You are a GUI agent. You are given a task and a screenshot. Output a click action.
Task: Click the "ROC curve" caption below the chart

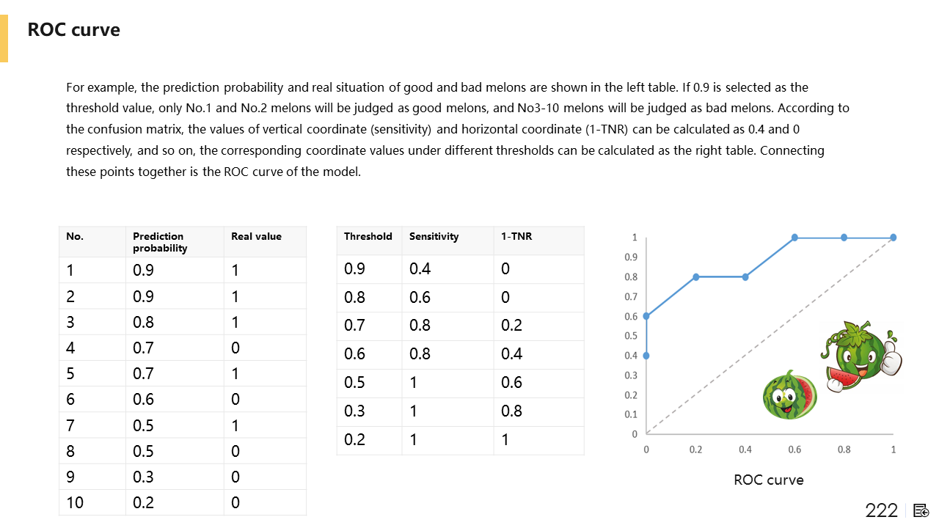coord(768,480)
